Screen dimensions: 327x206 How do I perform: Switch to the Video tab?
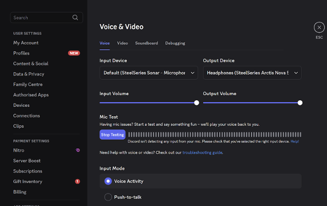pyautogui.click(x=123, y=43)
